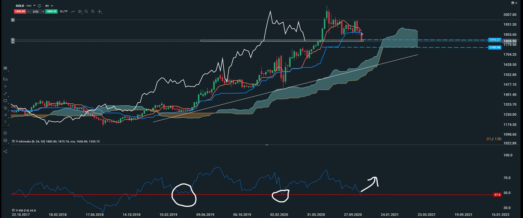
Task: Click the 70.0 RSI scale value
Action: tap(507, 178)
